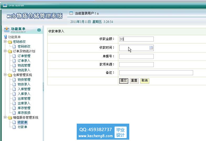
Task: Click the 收款单录入 form title
Action: [56, 31]
